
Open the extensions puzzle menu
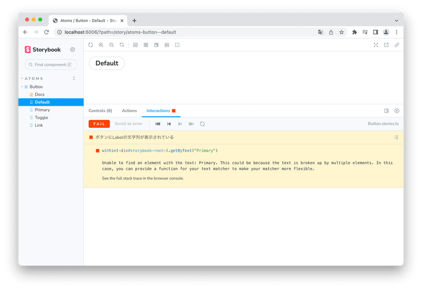click(354, 32)
